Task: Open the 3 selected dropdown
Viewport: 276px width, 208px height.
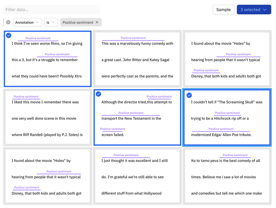Action: (x=254, y=9)
